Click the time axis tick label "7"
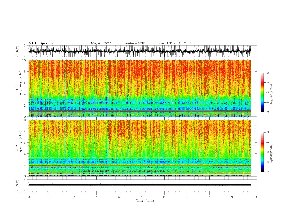 [x=187, y=197]
